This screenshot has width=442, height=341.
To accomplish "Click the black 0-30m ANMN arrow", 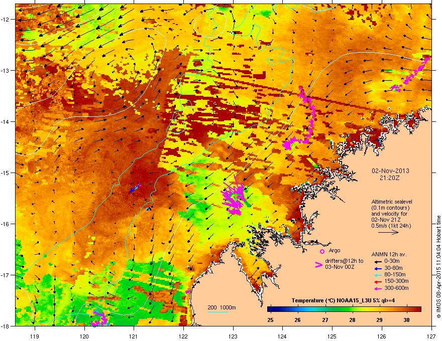I will pyautogui.click(x=378, y=262).
